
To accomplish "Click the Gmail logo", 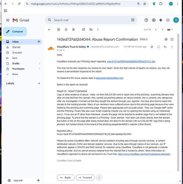I will tap(21, 20).
